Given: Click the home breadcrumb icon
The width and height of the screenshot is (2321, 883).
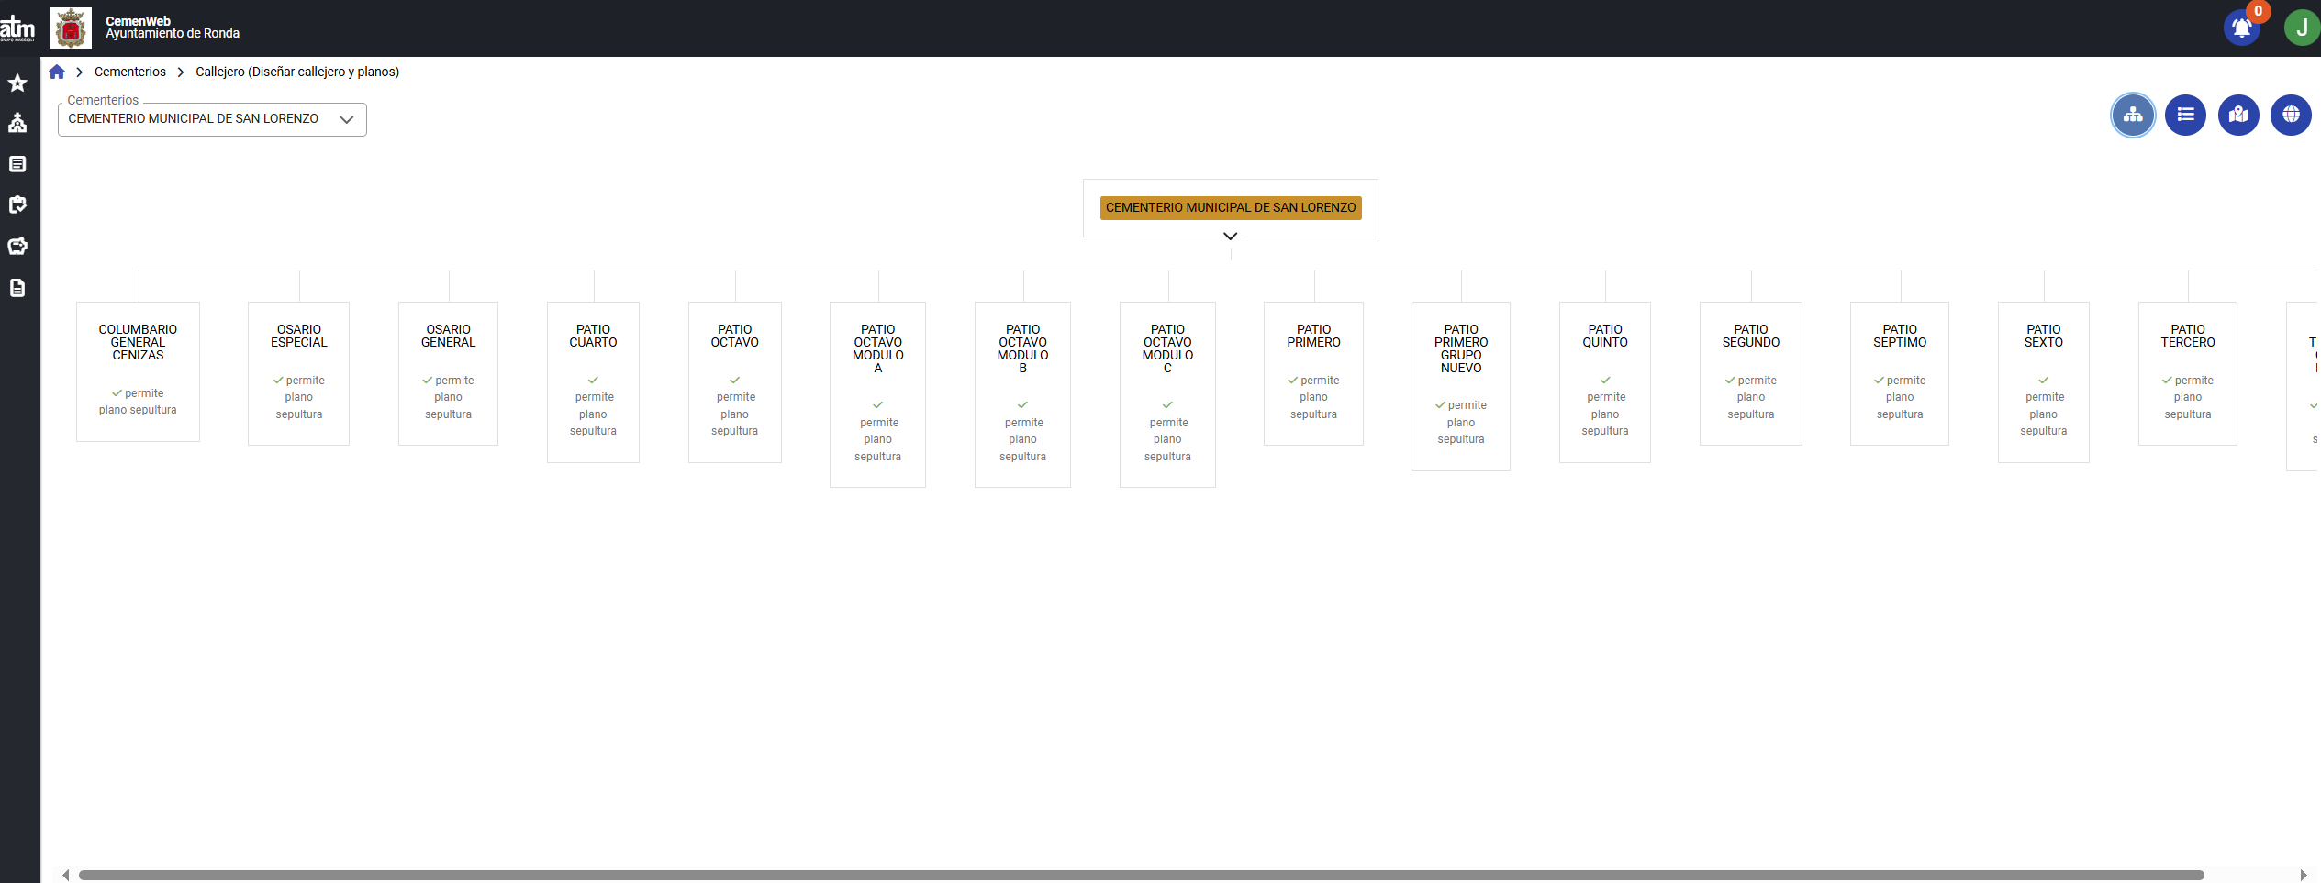Looking at the screenshot, I should (57, 72).
